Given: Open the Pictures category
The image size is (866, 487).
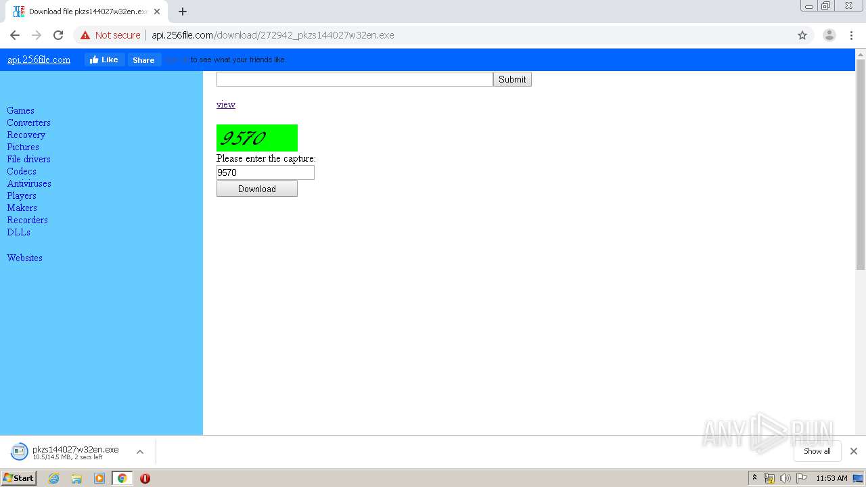Looking at the screenshot, I should pyautogui.click(x=23, y=147).
